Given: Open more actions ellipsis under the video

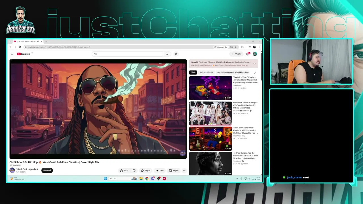Looking at the screenshot, I should (184, 171).
